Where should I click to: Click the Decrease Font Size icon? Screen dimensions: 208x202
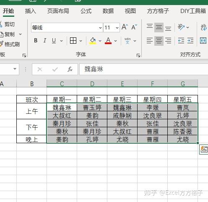pyautogui.click(x=134, y=27)
